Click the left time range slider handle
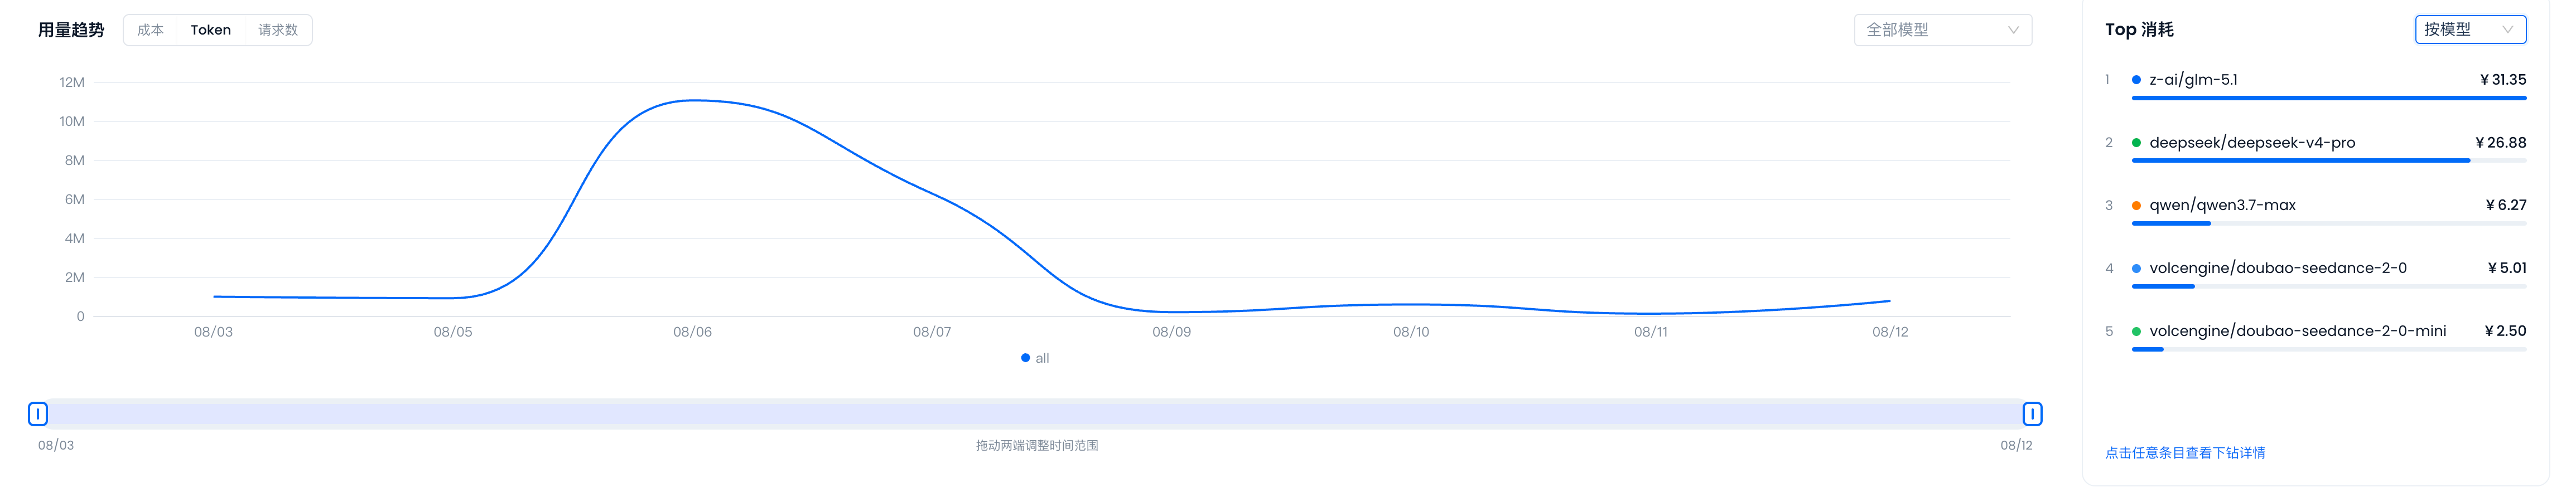2576x497 pixels. [38, 414]
